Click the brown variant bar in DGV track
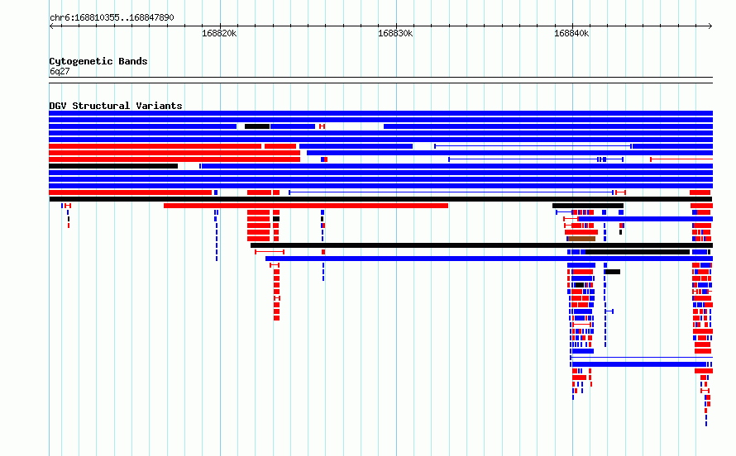This screenshot has height=456, width=736. (x=581, y=239)
